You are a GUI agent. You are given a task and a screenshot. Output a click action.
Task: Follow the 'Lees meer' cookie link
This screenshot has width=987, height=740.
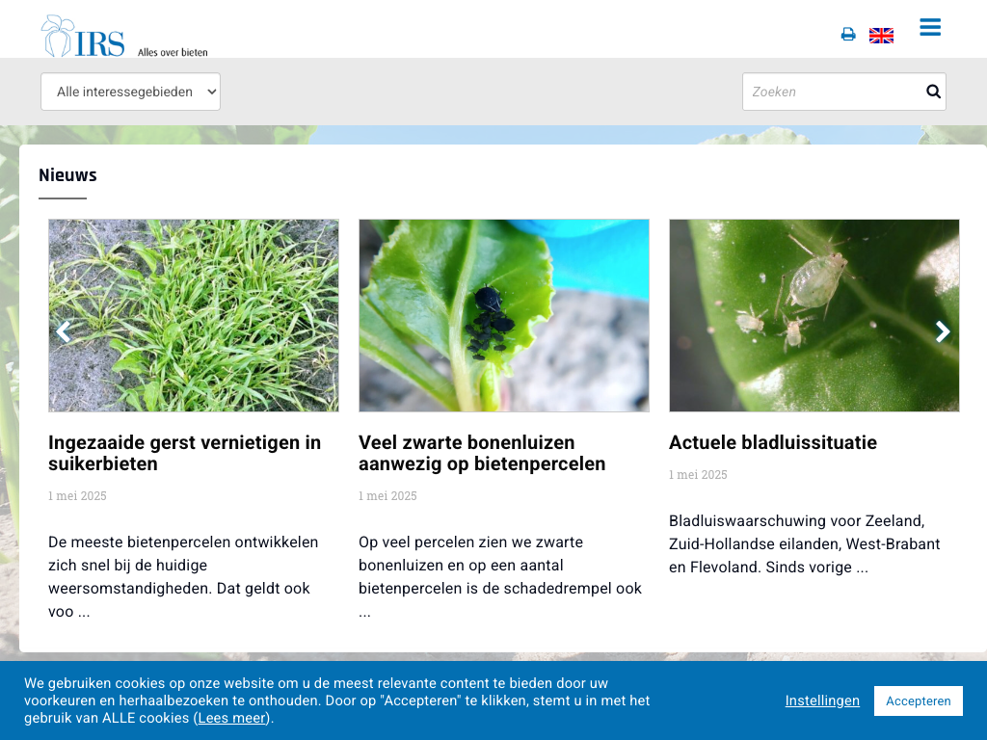(x=233, y=718)
